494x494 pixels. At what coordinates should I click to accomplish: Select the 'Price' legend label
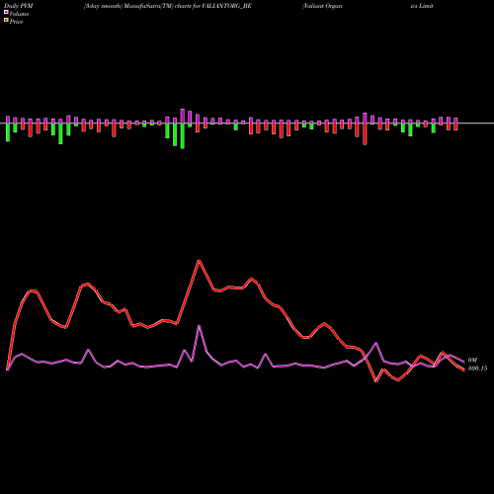16,22
